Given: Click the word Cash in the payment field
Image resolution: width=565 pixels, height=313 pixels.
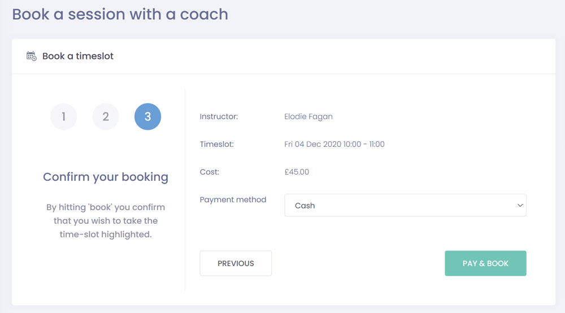Looking at the screenshot, I should tap(305, 206).
